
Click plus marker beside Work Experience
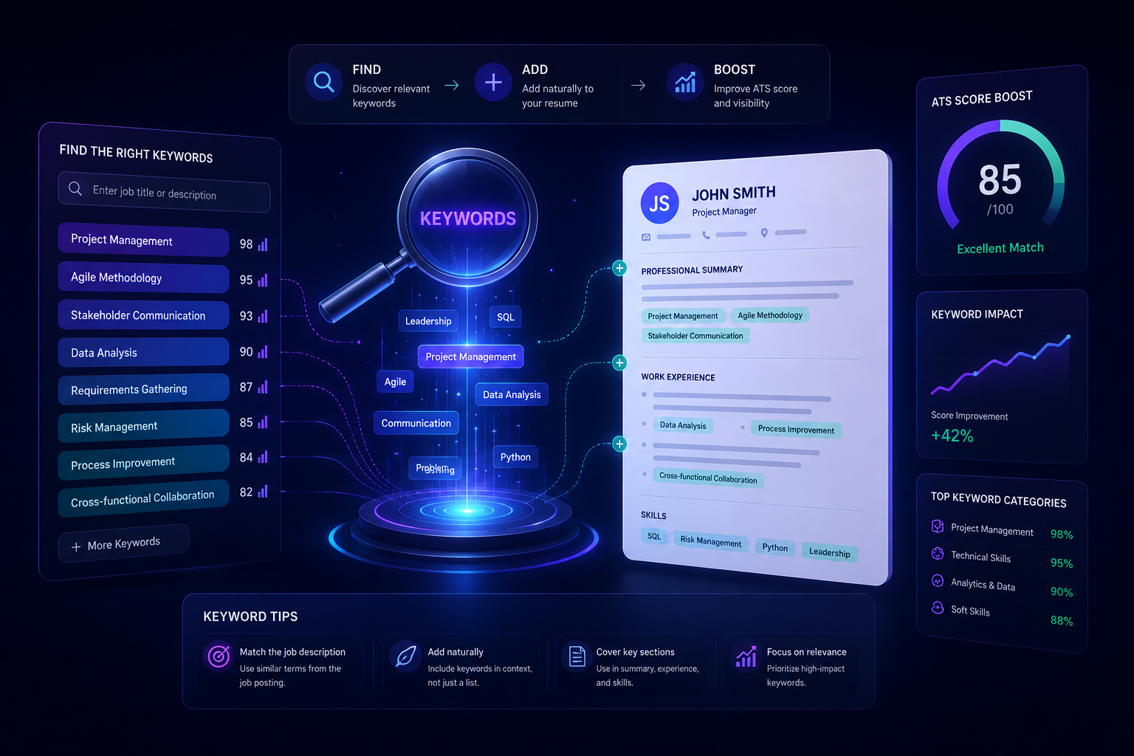[619, 362]
